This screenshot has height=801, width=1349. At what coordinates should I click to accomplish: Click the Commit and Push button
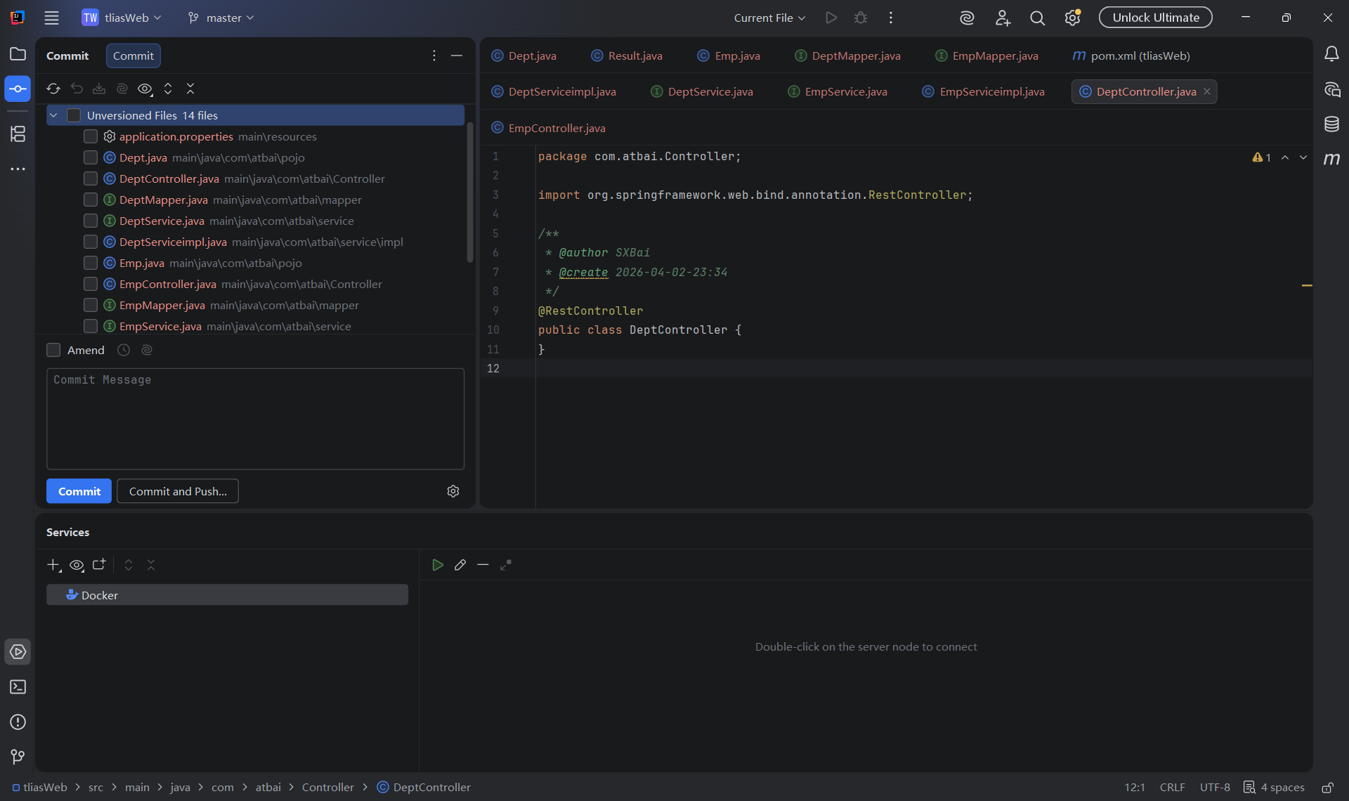[178, 491]
